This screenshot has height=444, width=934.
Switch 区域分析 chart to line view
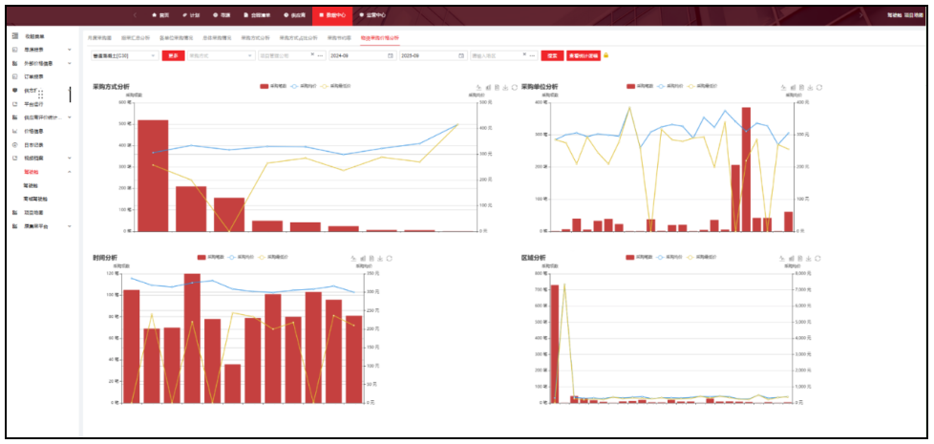pos(782,259)
